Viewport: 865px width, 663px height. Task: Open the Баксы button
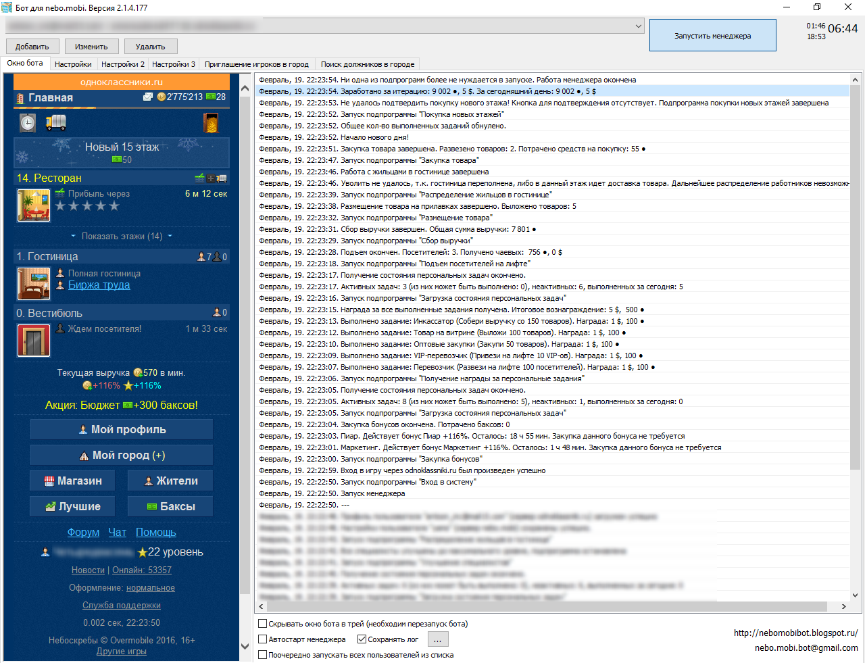pos(170,506)
